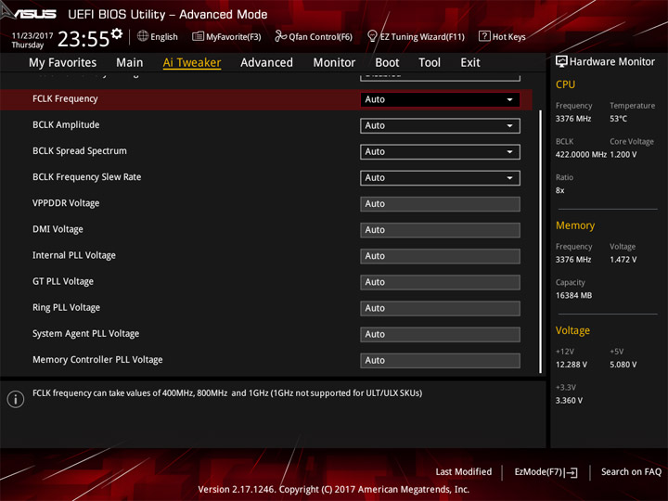Open MyFavorite(F3) list icon
The image size is (668, 501).
[x=198, y=36]
